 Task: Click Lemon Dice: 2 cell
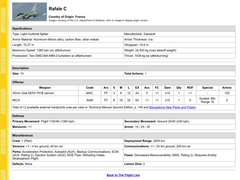[179, 164]
